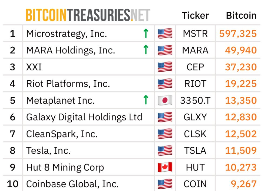Open the Microstrategy, Inc. entry
Screen dimensions: 271x191
pyautogui.click(x=67, y=34)
